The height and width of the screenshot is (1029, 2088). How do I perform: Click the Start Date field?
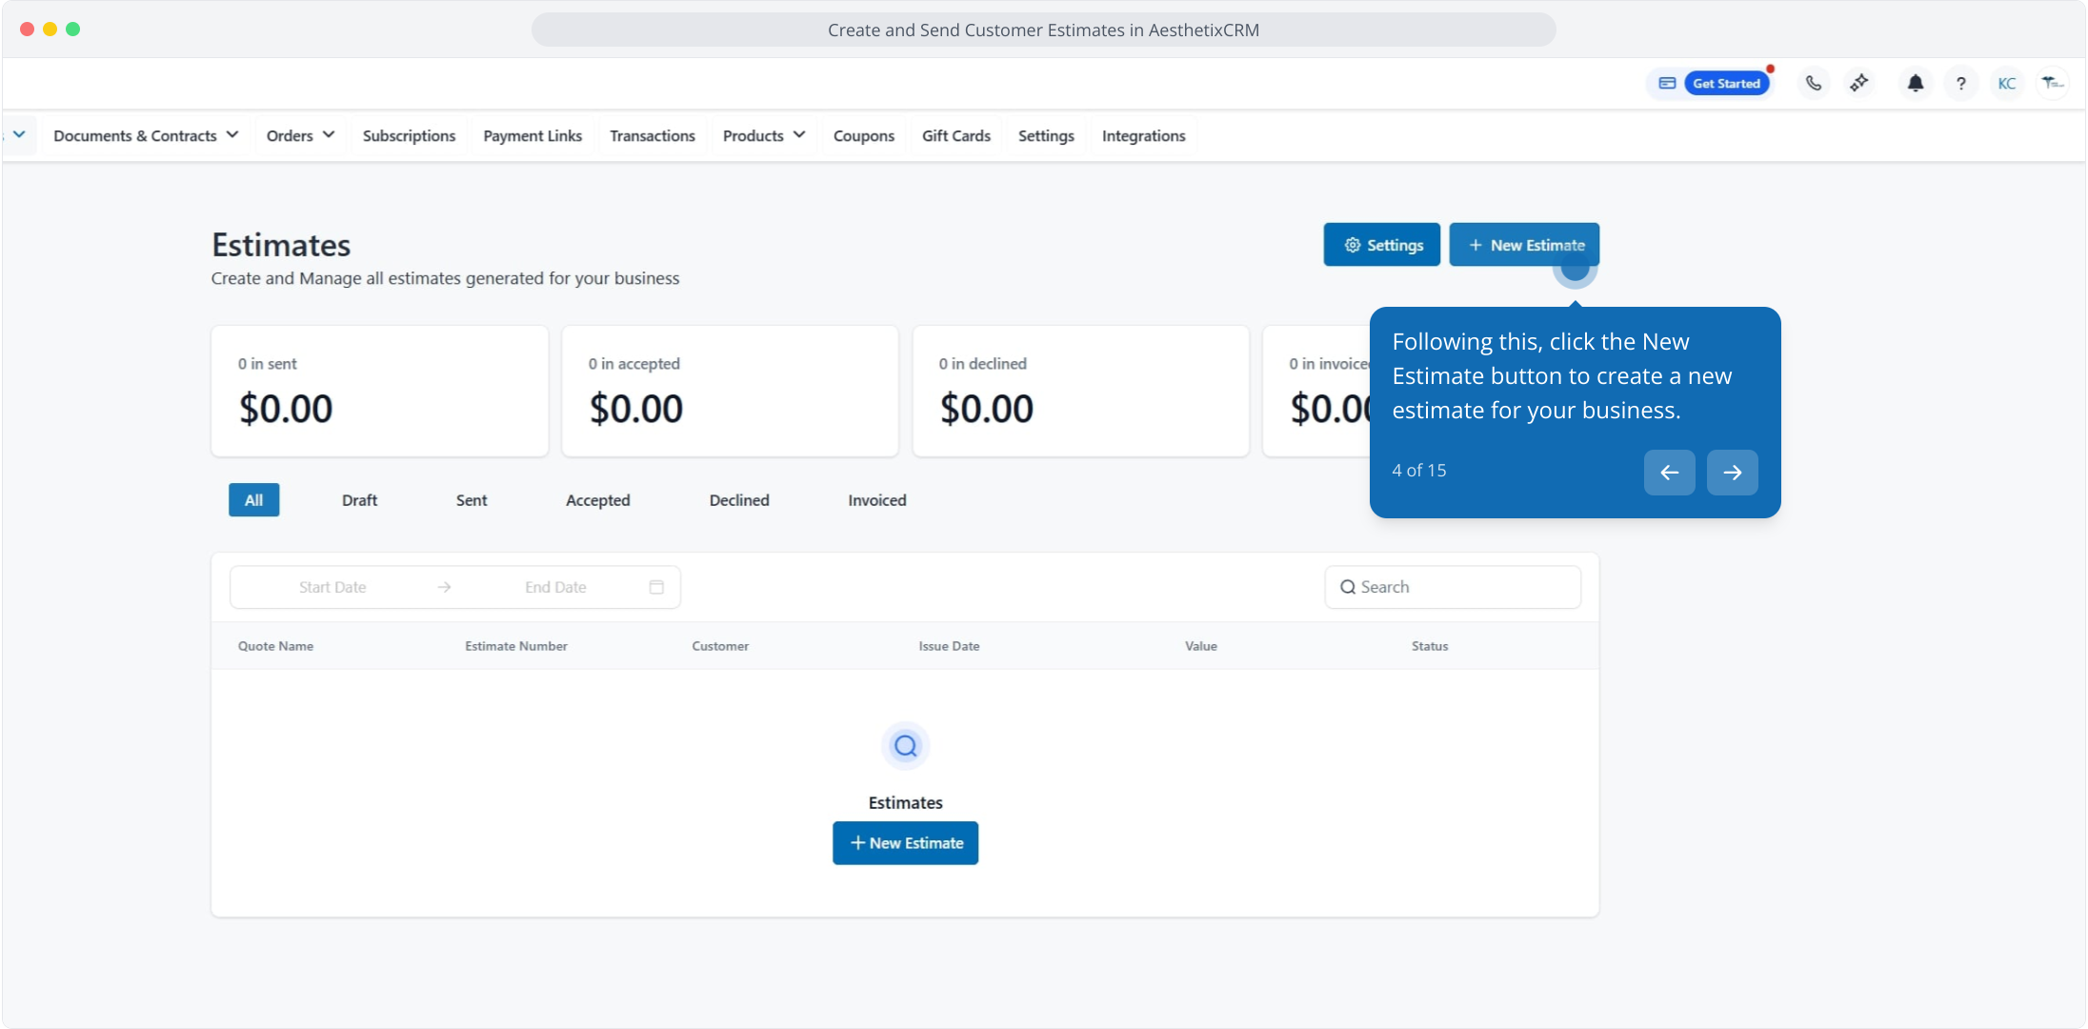(x=332, y=587)
